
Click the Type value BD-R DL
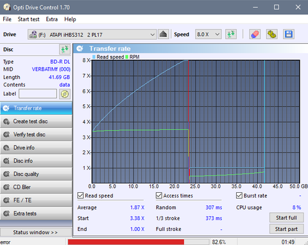(60, 62)
